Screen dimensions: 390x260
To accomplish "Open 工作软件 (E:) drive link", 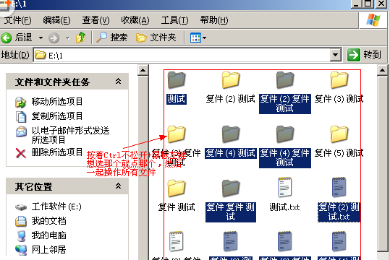I will pyautogui.click(x=56, y=207).
